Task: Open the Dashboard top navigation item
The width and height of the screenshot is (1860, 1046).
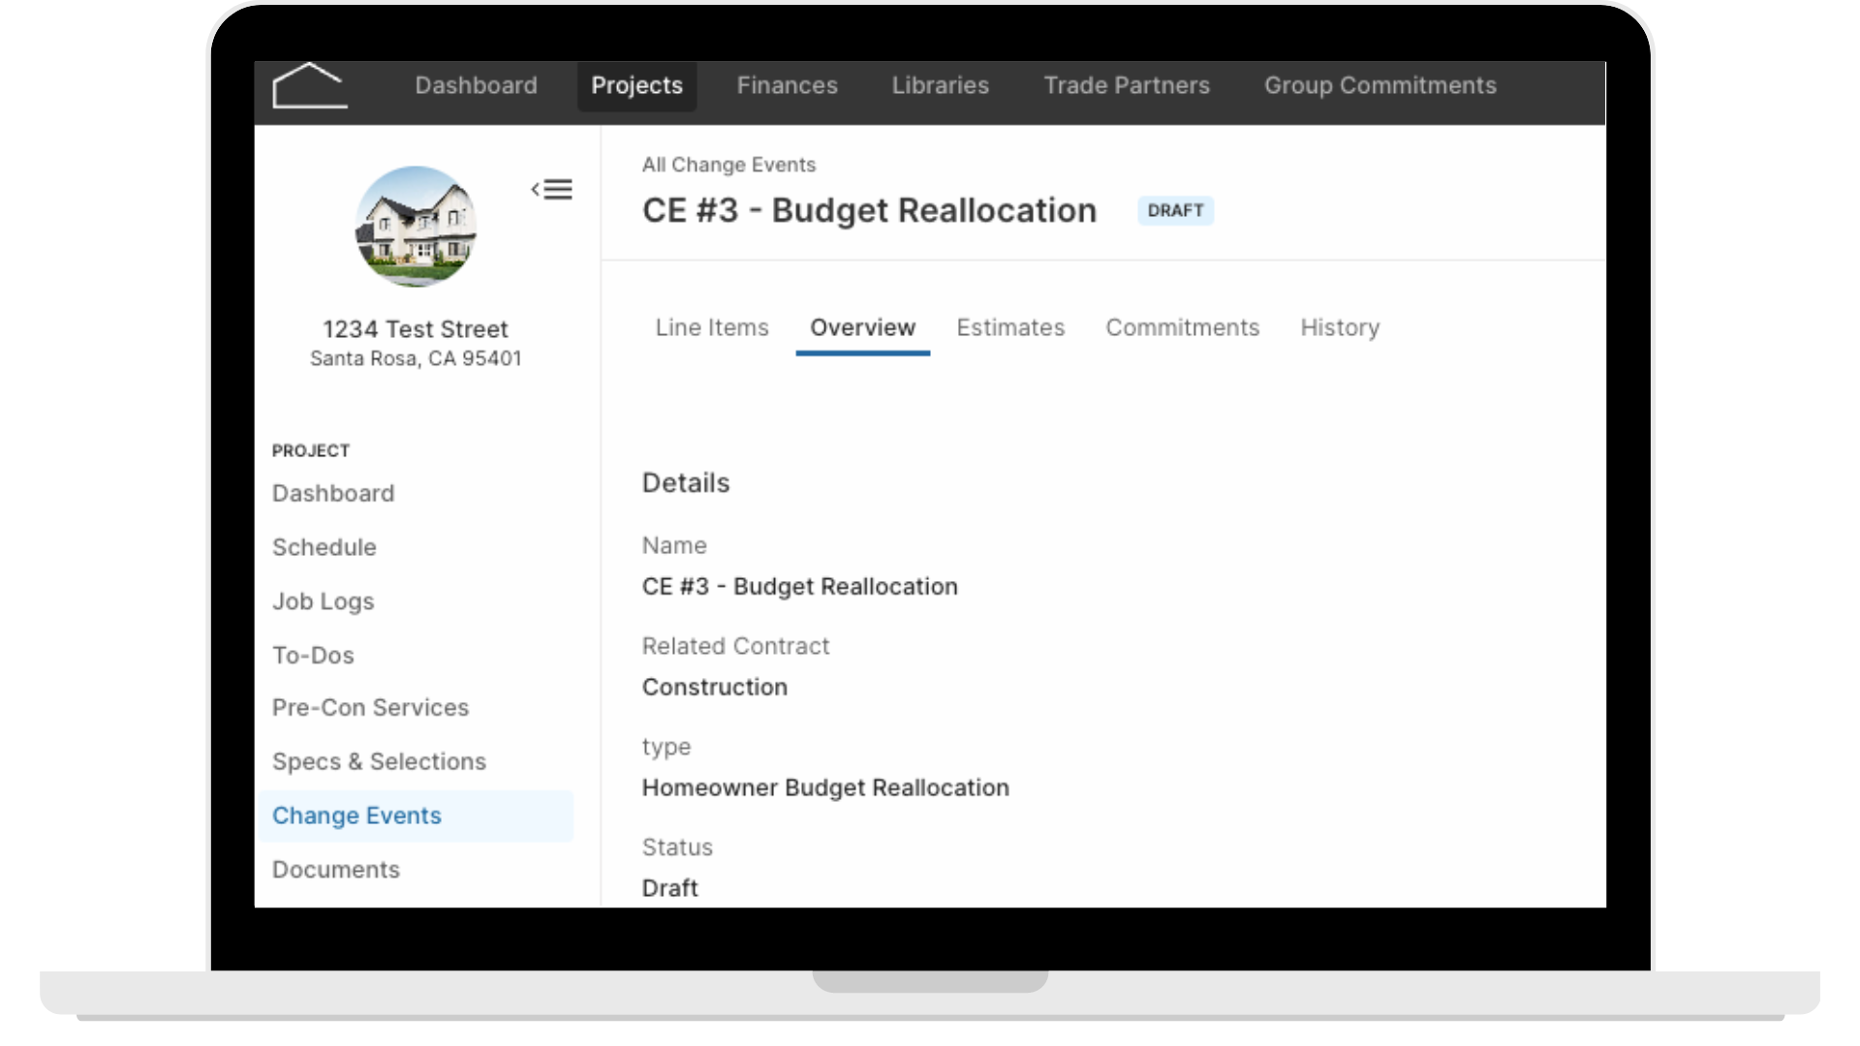Action: (476, 85)
